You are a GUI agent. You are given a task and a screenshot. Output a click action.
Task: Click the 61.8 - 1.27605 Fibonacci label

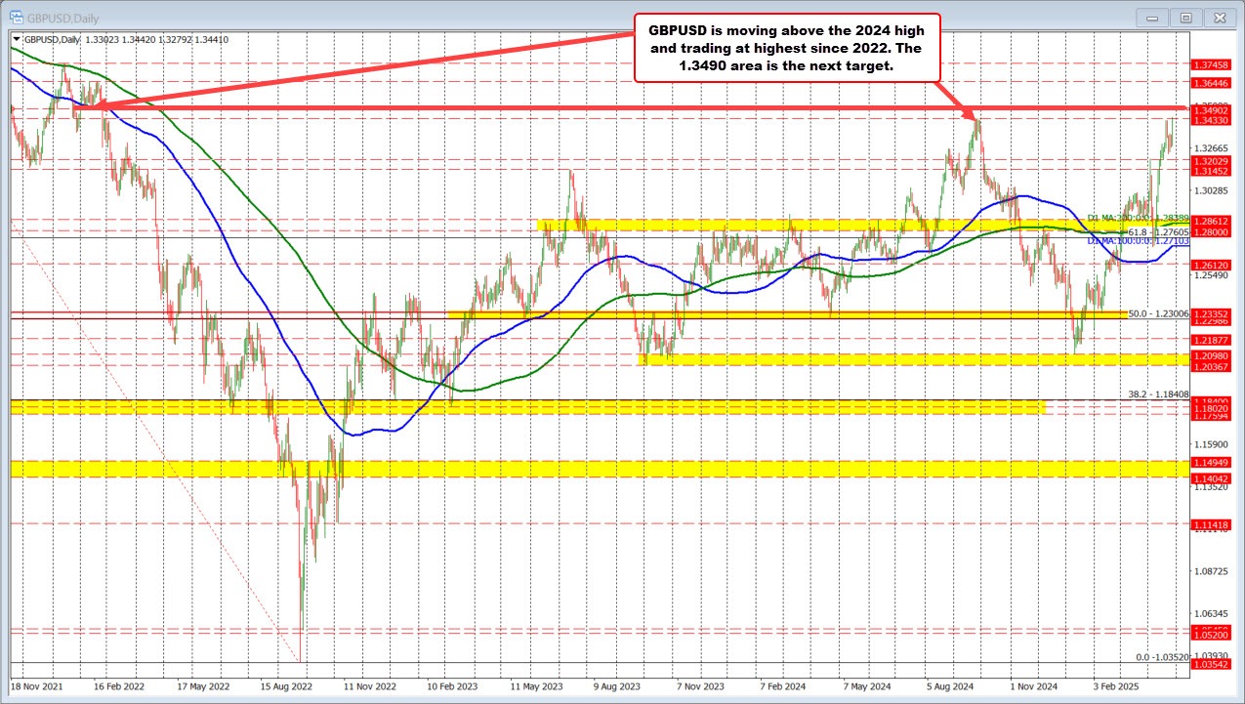coord(1158,232)
